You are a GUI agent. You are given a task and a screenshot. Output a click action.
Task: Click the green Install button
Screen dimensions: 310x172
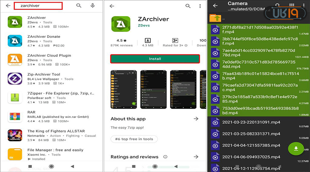click(x=155, y=59)
